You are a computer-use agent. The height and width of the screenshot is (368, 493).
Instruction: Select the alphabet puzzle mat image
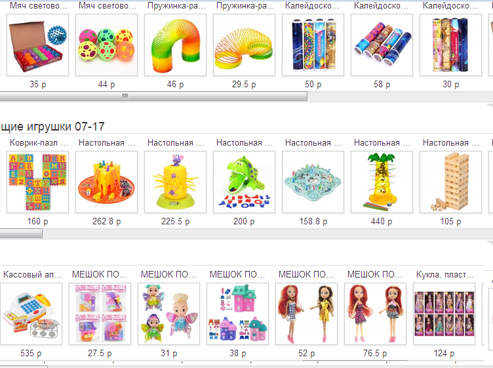point(38,182)
